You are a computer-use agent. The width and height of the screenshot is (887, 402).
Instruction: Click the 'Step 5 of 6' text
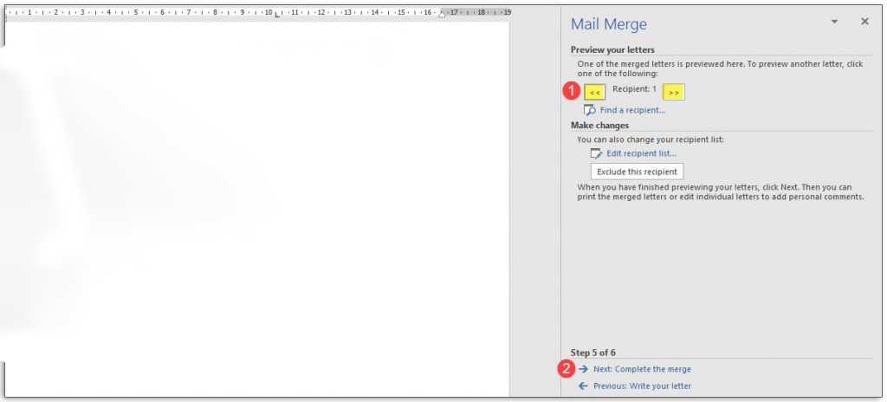592,353
